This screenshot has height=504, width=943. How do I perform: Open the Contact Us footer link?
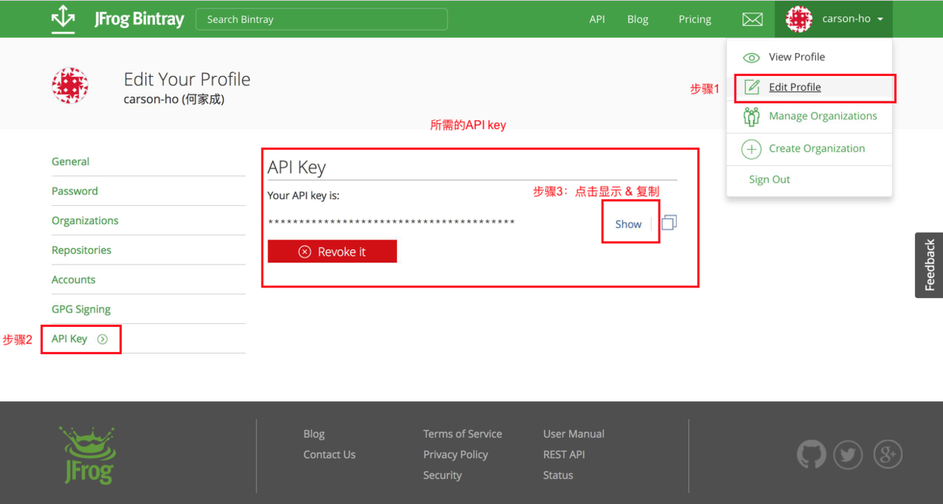tap(329, 455)
